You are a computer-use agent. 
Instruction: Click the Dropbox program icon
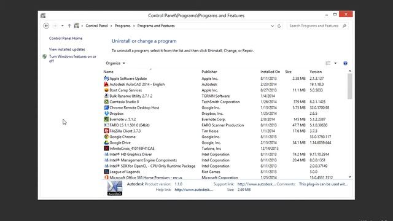tap(106, 113)
